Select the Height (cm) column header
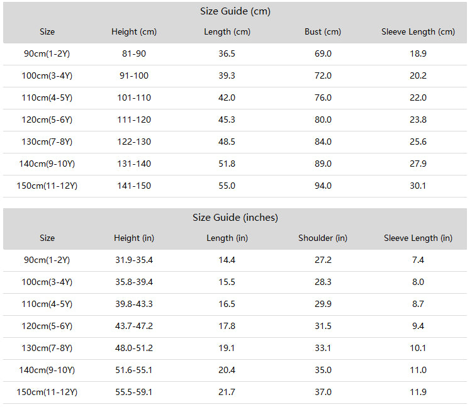Image resolution: width=472 pixels, height=407 pixels. 134,31
